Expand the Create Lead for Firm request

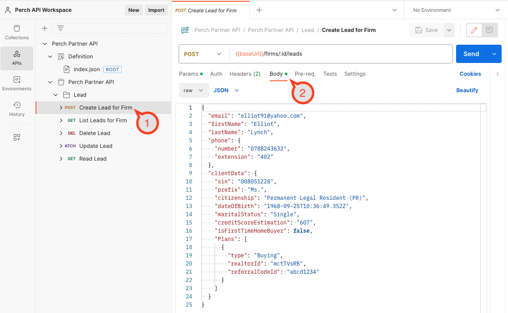point(61,108)
